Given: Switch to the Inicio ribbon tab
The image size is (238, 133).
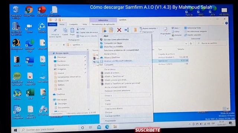Looking at the screenshot, I should click(62, 24).
